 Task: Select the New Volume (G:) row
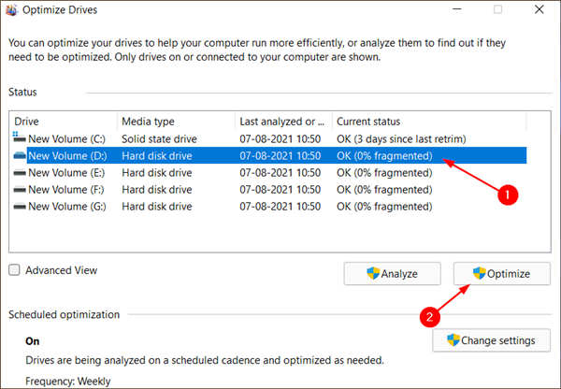tap(187, 206)
